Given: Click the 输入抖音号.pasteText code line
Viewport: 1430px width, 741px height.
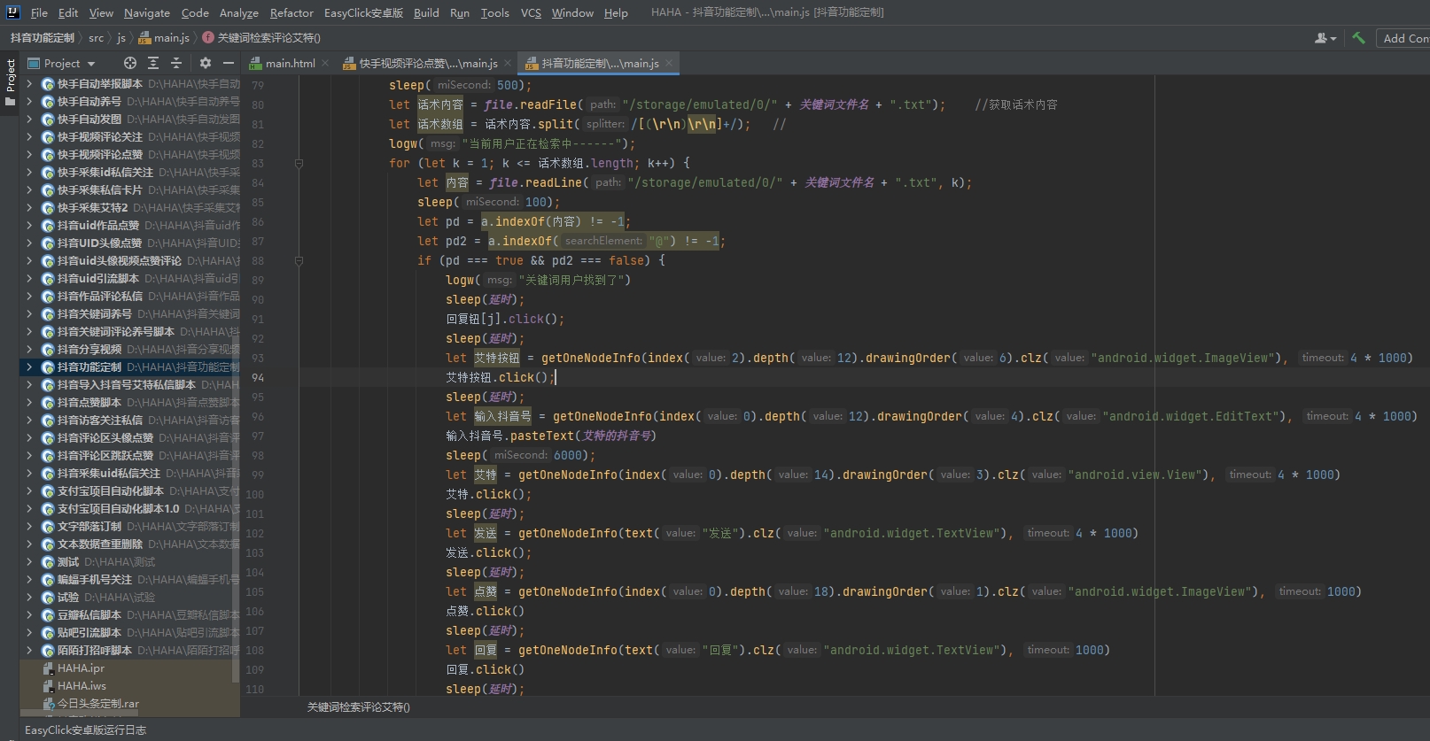Looking at the screenshot, I should 551,436.
